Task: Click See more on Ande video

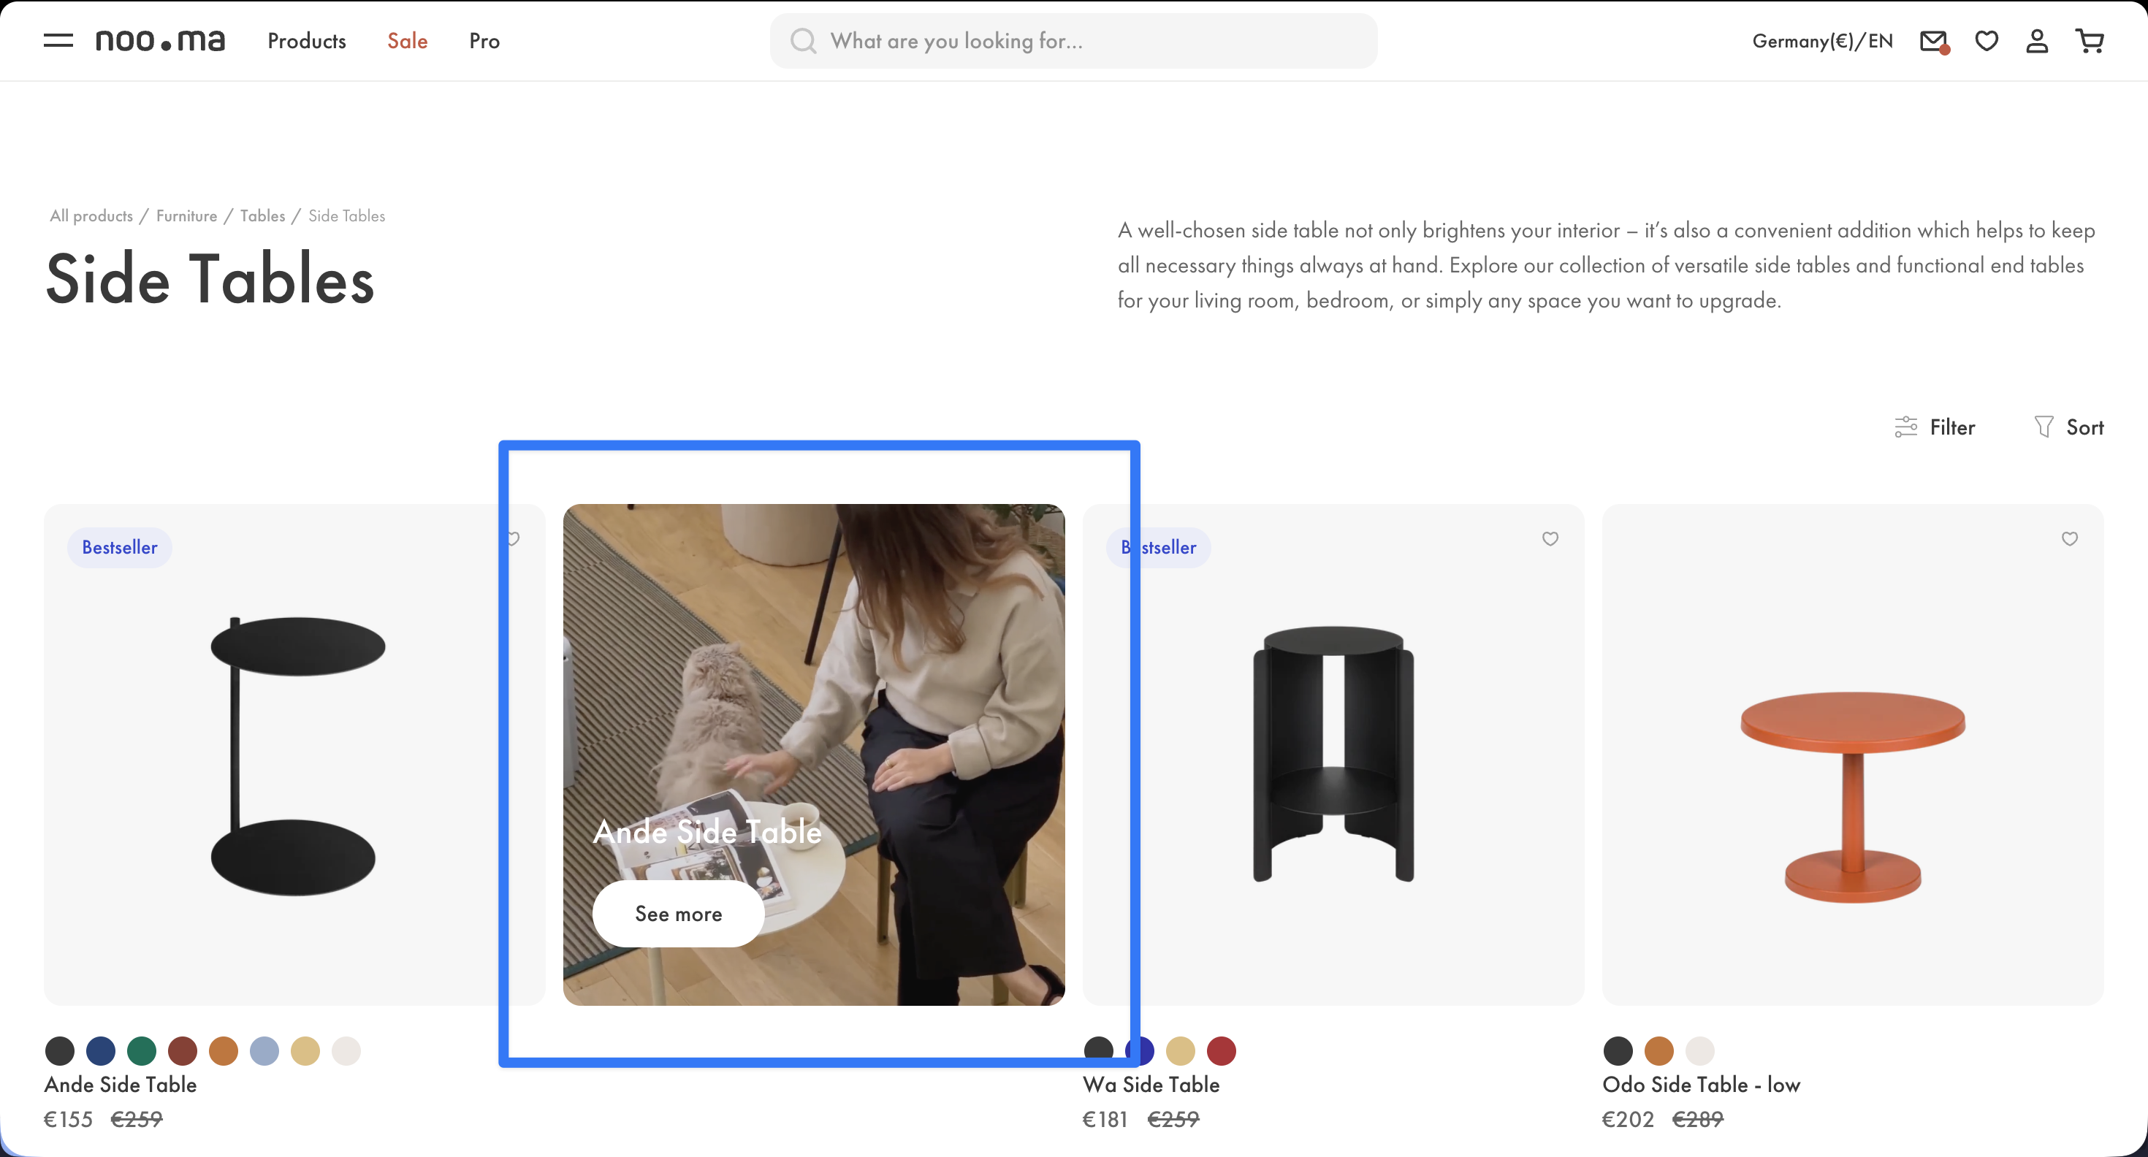Action: coord(678,914)
